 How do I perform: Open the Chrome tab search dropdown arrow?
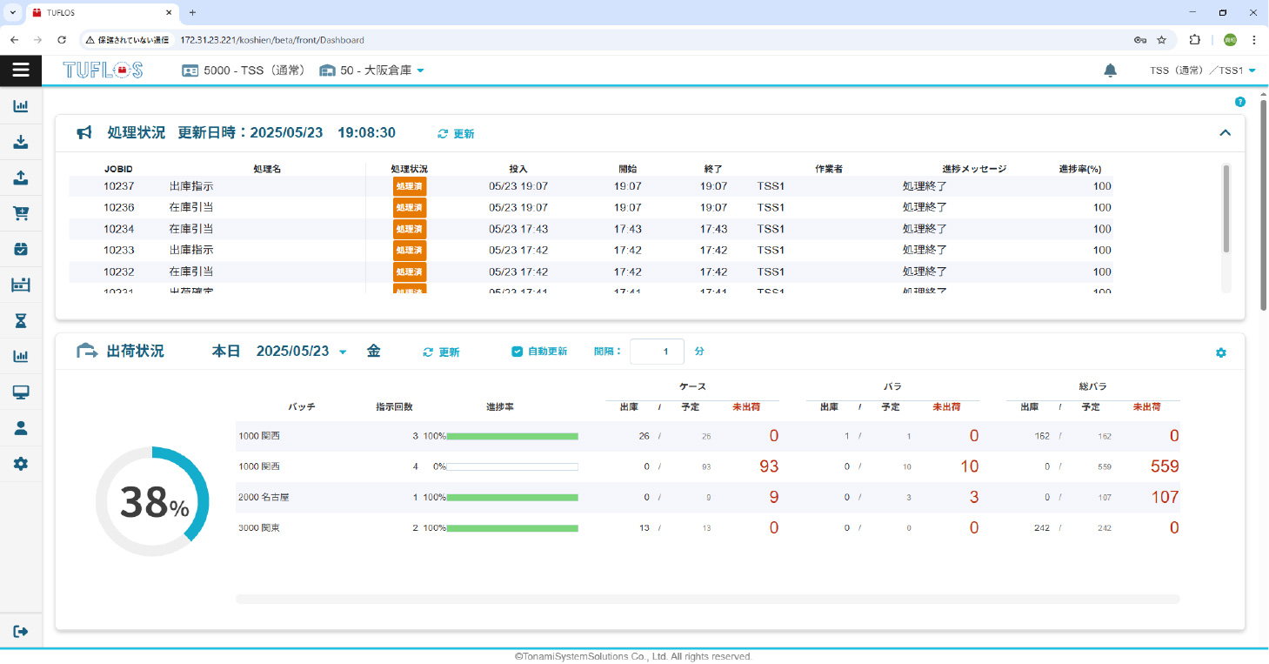12,12
